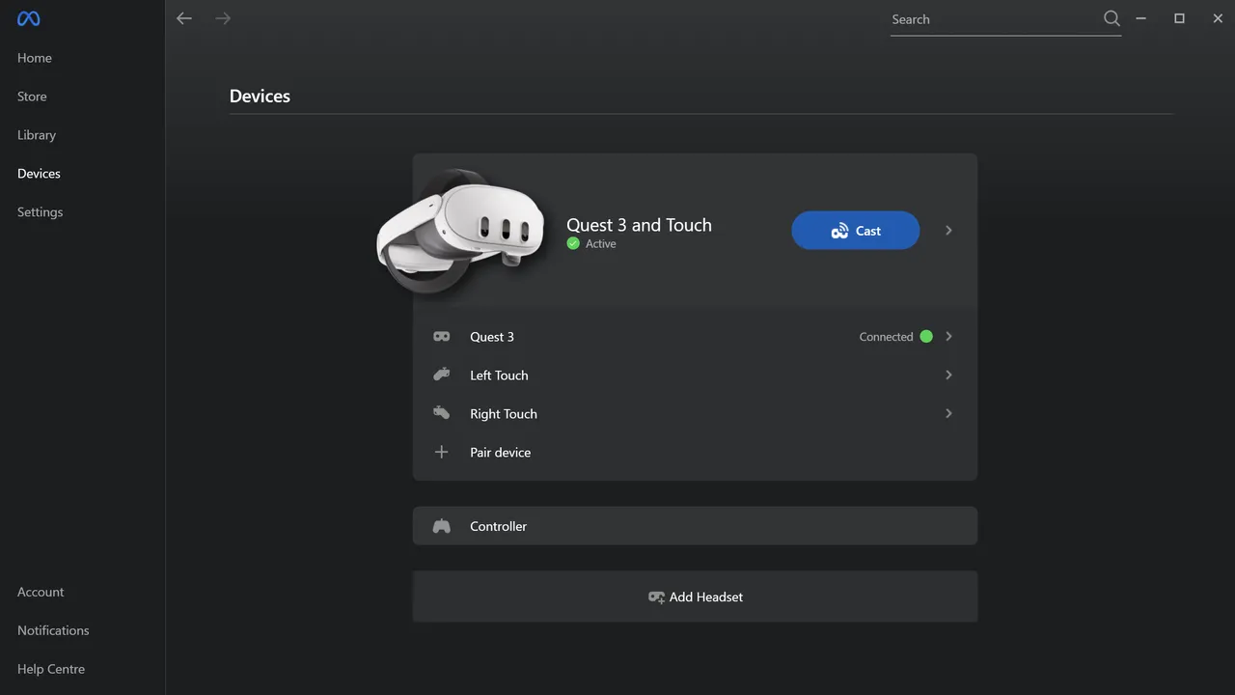Switch to the Store section
Screen dimensions: 1235x695
click(x=31, y=96)
